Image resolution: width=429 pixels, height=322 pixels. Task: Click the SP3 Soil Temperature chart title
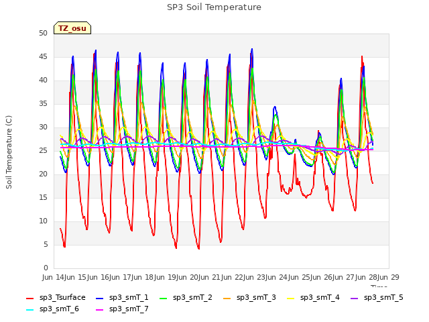coord(214,7)
